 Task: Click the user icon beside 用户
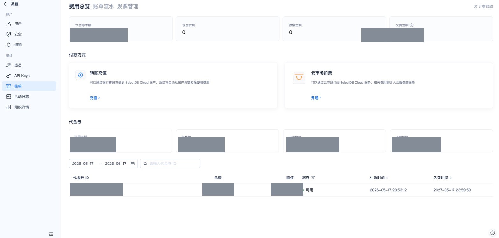[9, 24]
